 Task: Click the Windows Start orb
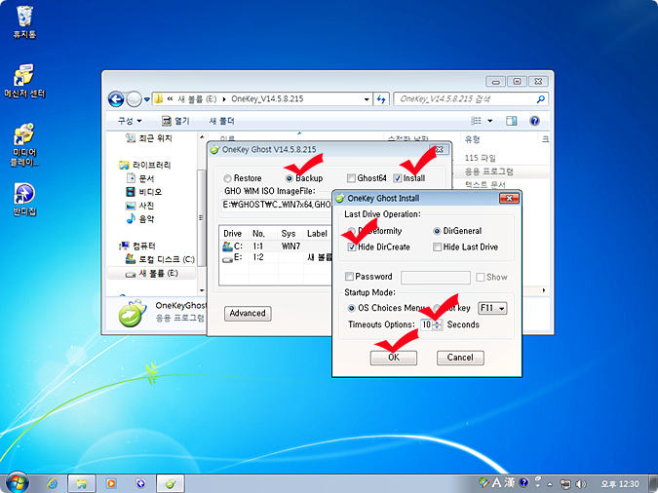17,482
